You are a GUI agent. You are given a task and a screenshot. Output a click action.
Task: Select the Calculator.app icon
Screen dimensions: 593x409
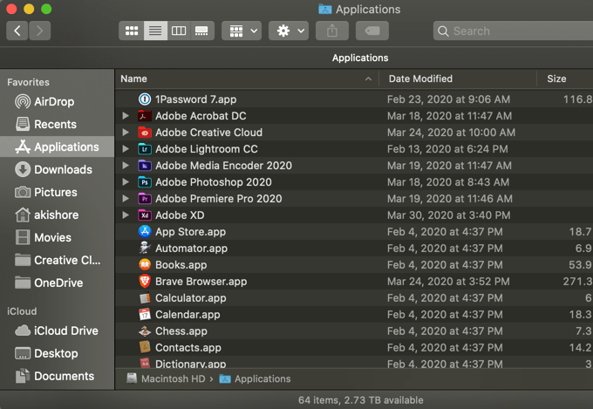(x=145, y=297)
